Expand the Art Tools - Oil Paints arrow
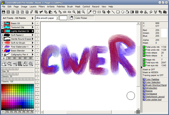Image resolution: width=169 pixels, height=115 pixels. 33,18
